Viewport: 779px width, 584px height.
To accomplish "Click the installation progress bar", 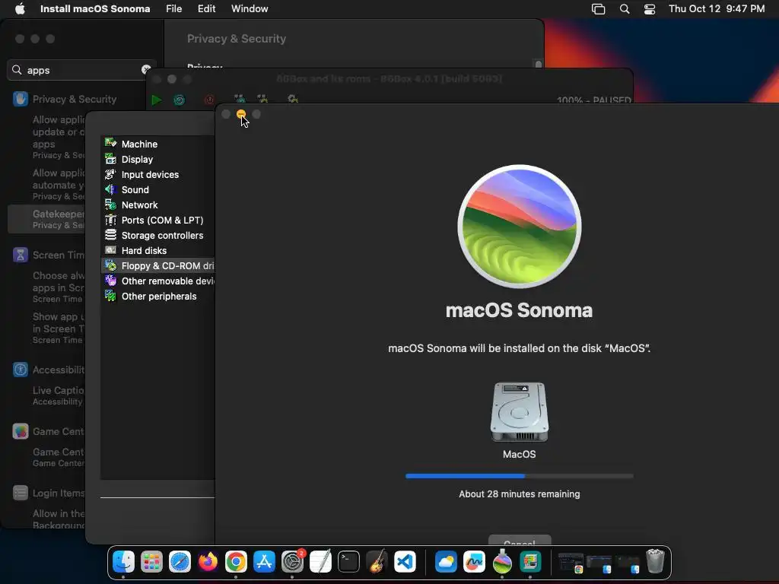I will point(519,476).
